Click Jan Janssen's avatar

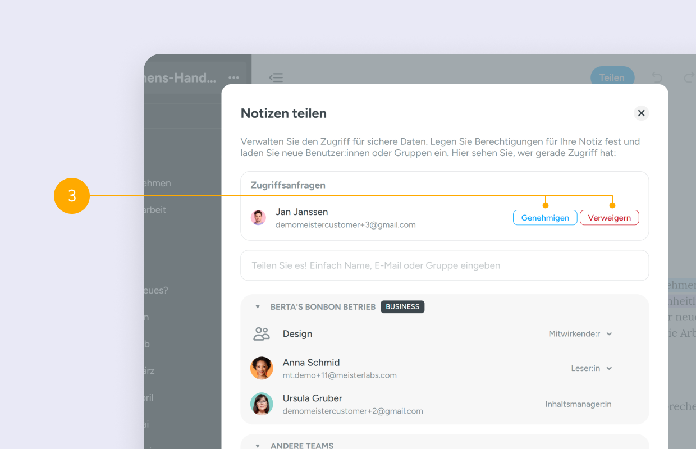(259, 218)
